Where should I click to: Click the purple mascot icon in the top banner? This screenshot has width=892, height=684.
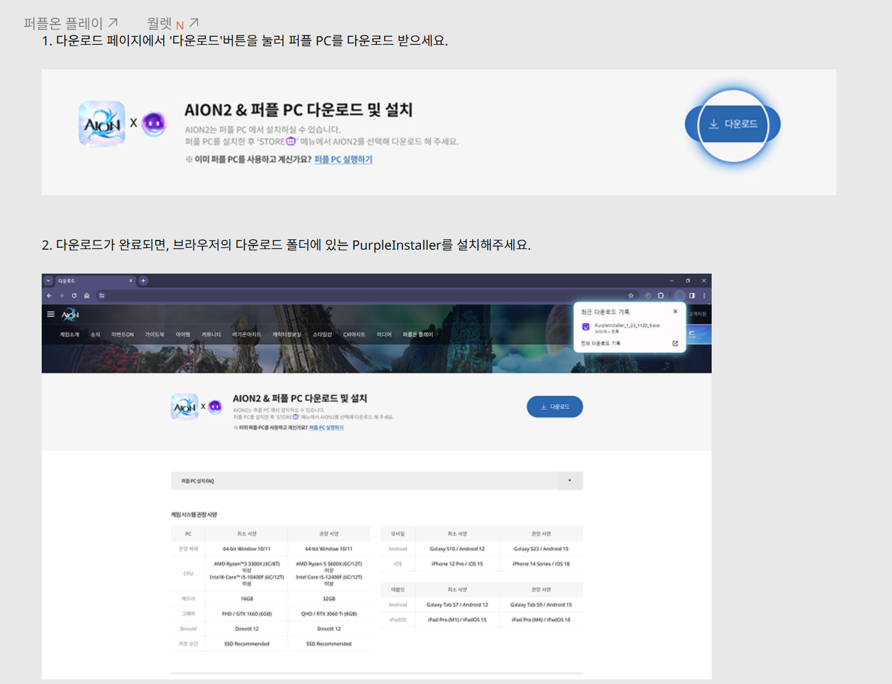[154, 124]
